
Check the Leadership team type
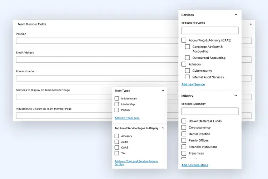coord(117,104)
